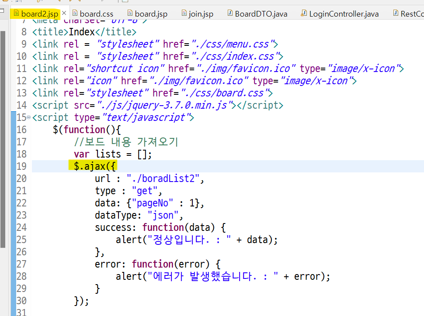Click line number 19 in the gutter

(21, 166)
